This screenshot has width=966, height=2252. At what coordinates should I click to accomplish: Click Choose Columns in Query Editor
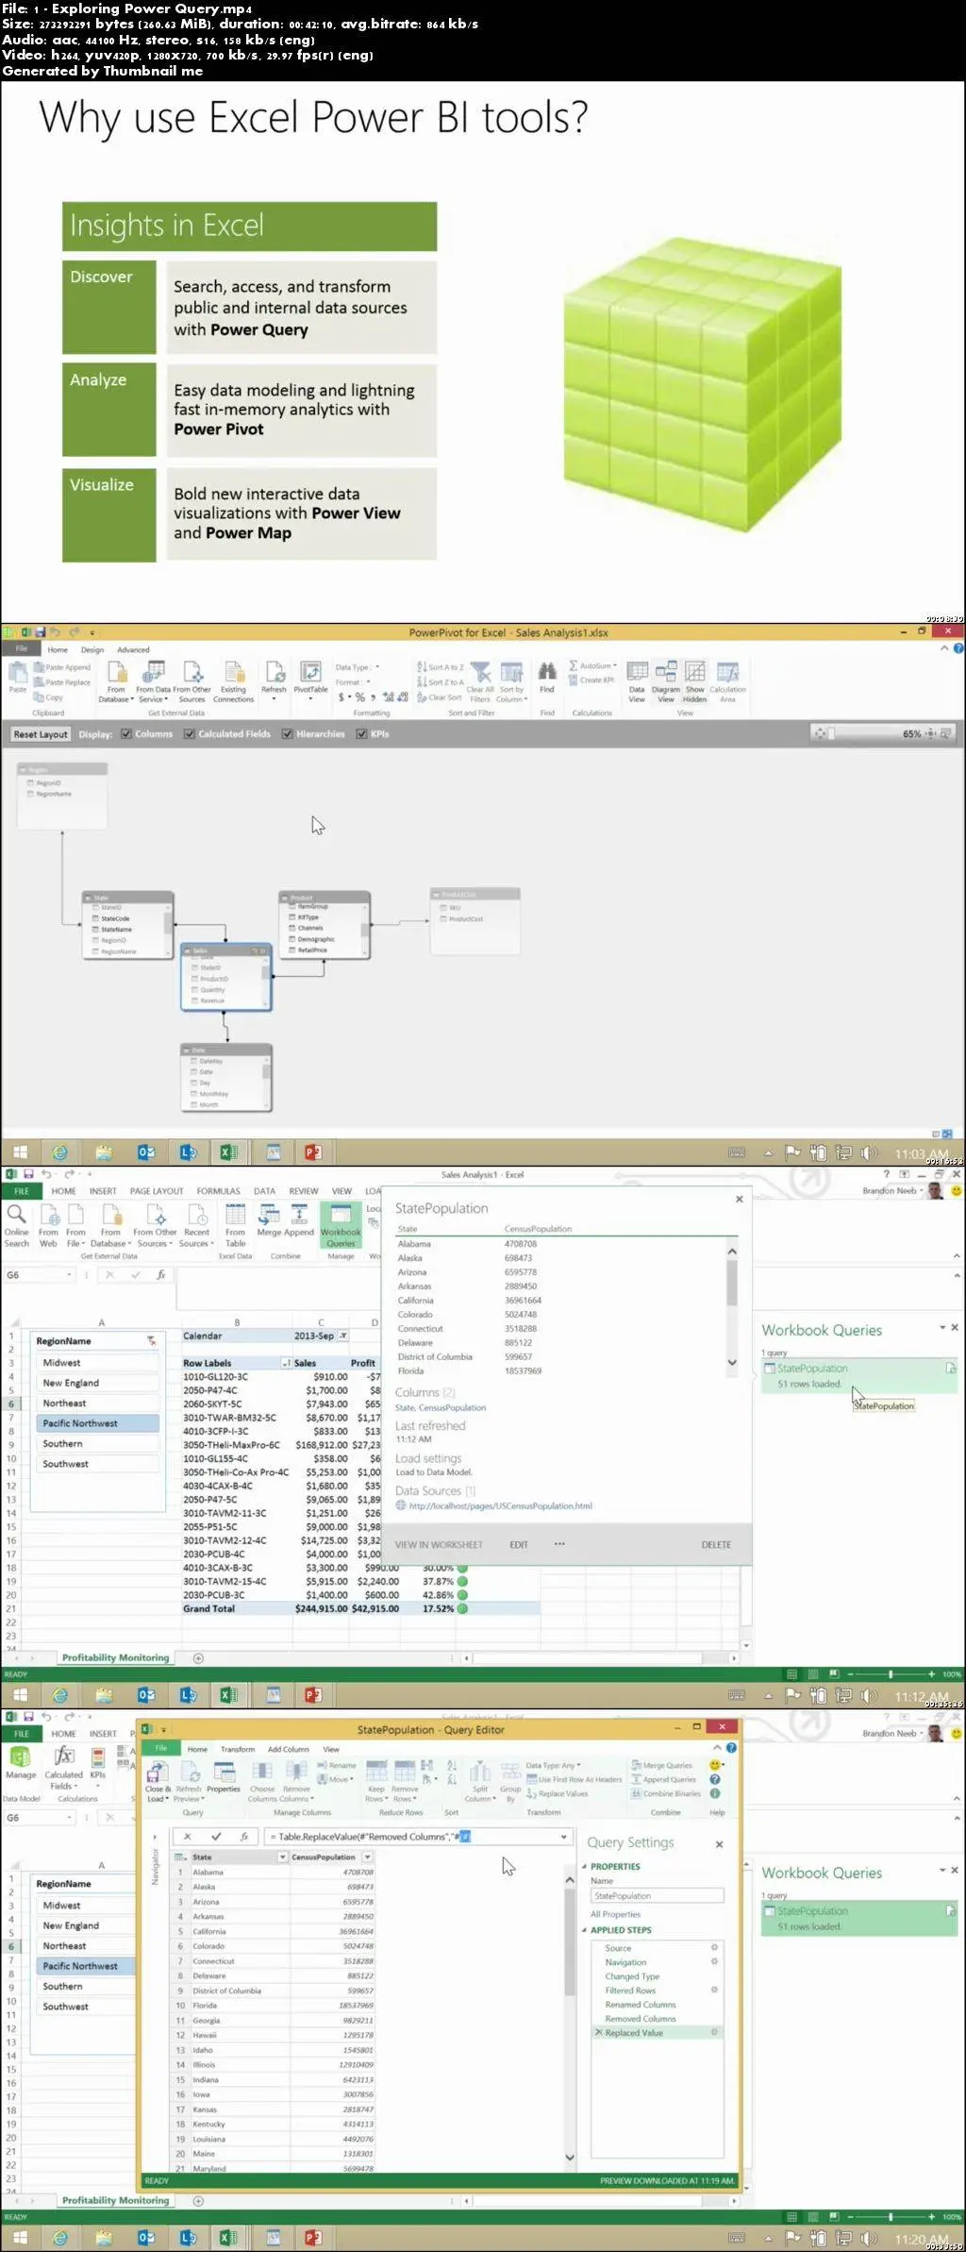(x=262, y=1781)
